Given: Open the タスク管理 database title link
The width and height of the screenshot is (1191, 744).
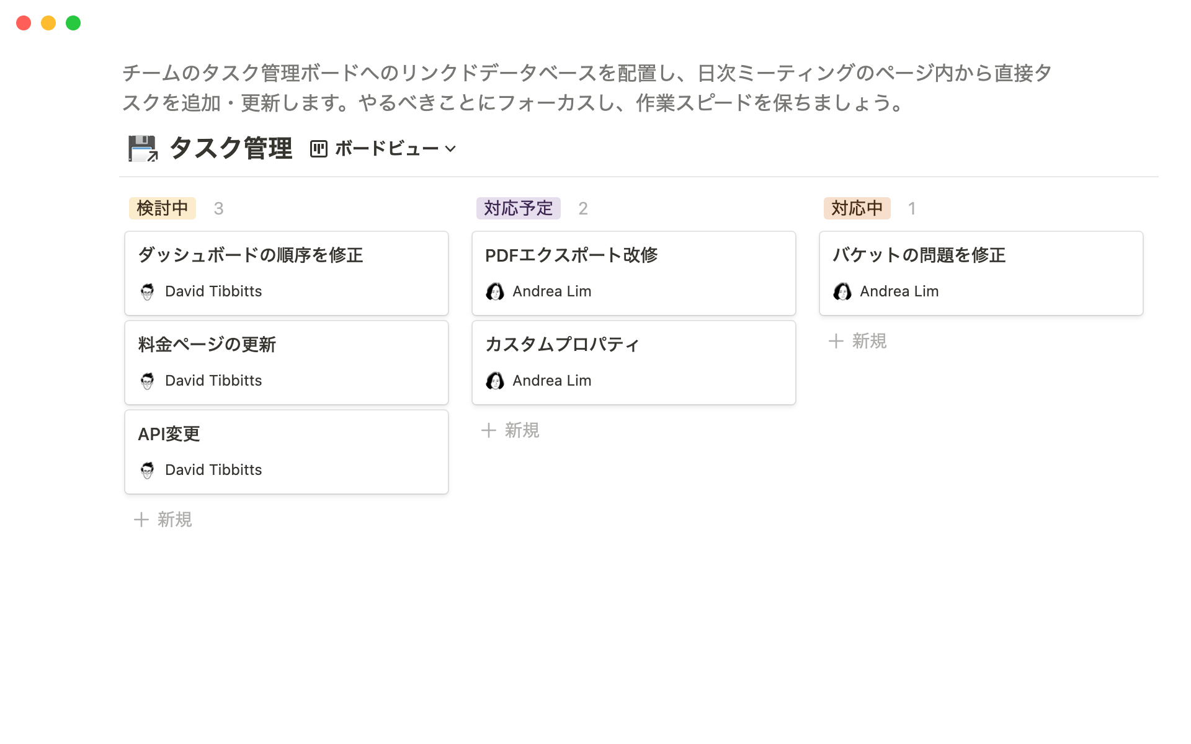Looking at the screenshot, I should click(x=231, y=149).
